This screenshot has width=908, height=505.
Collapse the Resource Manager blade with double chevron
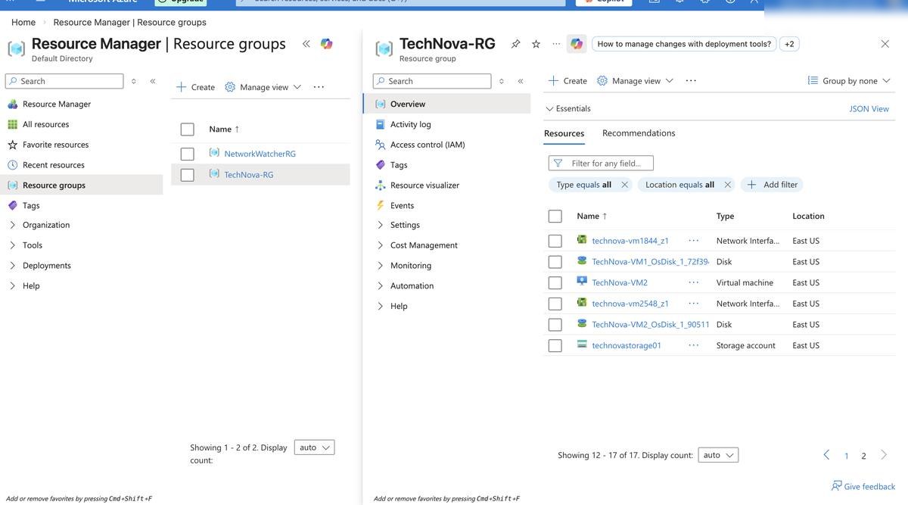(306, 44)
